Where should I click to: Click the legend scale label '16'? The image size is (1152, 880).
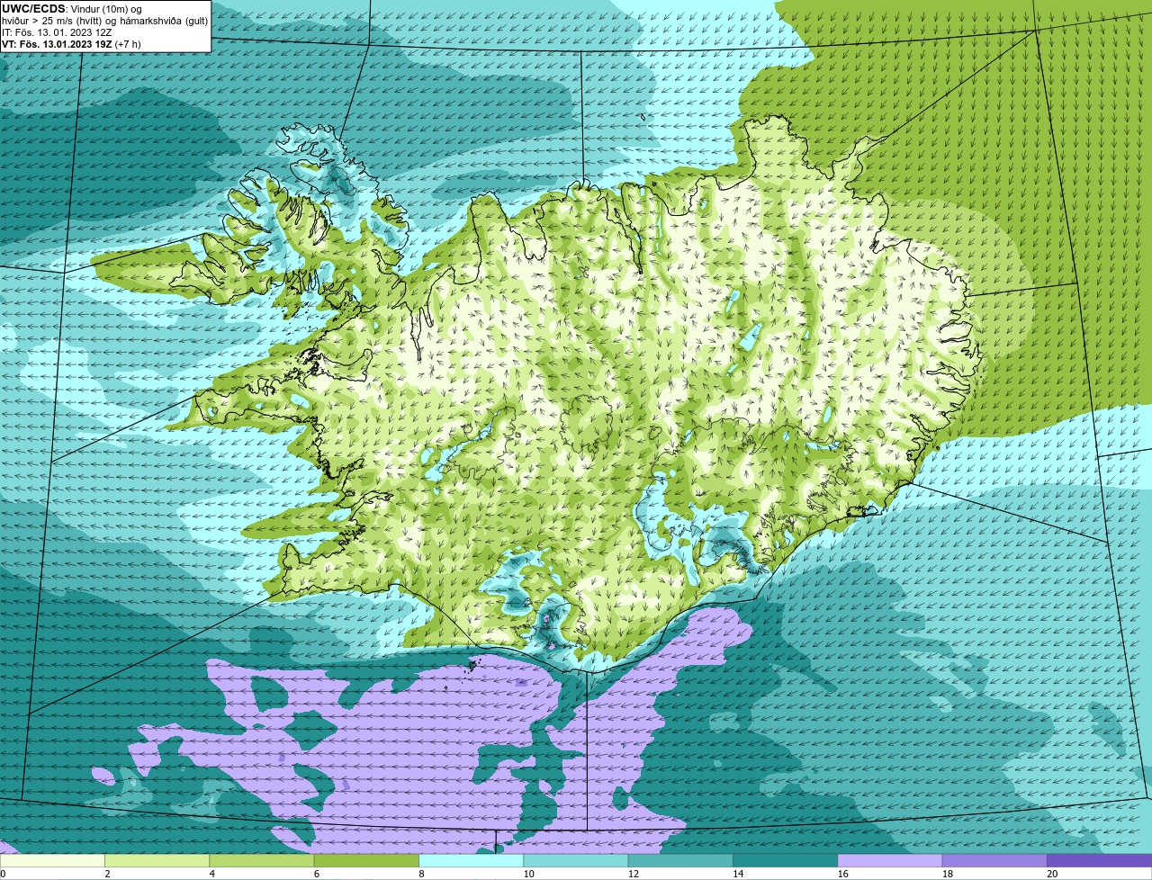(842, 874)
